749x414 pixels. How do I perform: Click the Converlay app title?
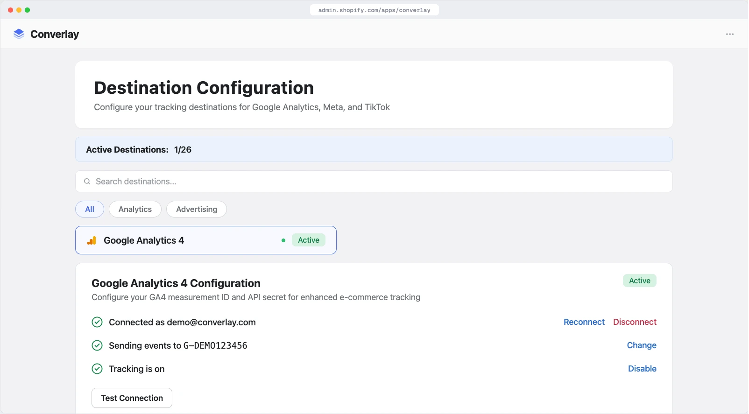coord(55,34)
